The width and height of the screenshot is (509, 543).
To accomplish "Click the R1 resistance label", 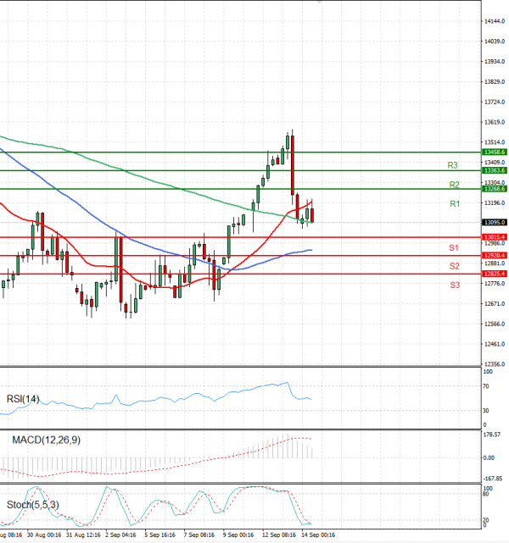I will (x=455, y=203).
